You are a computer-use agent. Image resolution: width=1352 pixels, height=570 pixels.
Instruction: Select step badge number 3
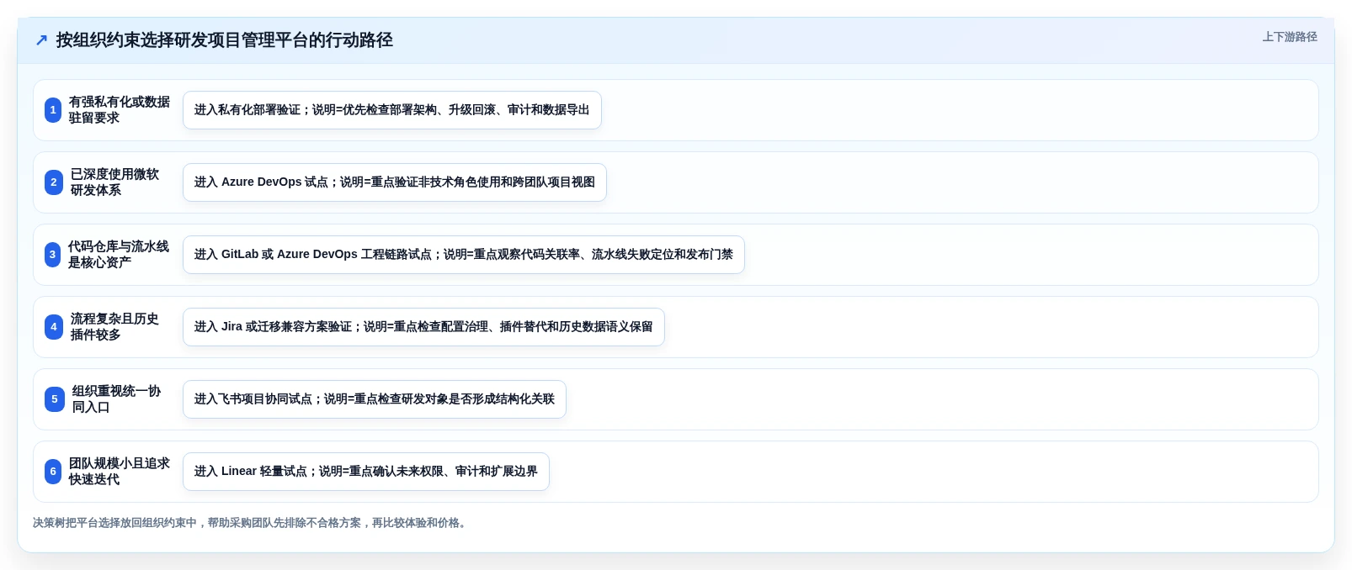tap(53, 255)
